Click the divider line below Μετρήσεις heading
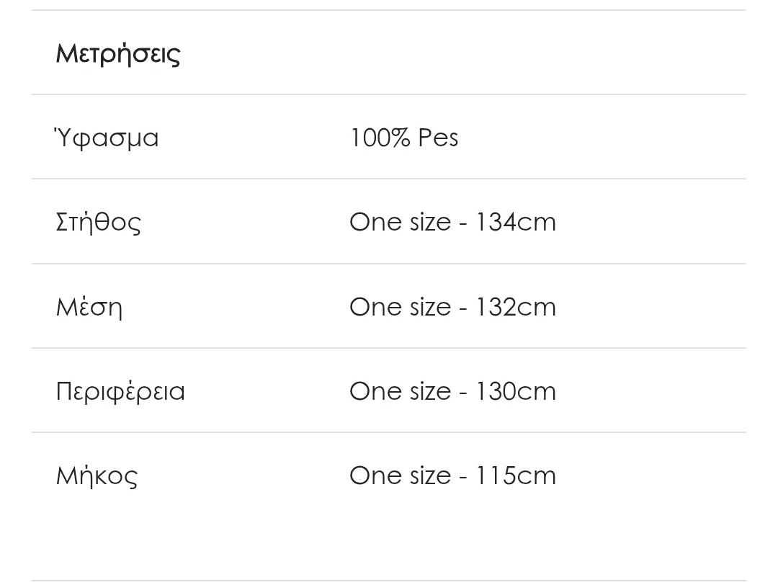Image resolution: width=778 pixels, height=585 pixels. click(389, 94)
